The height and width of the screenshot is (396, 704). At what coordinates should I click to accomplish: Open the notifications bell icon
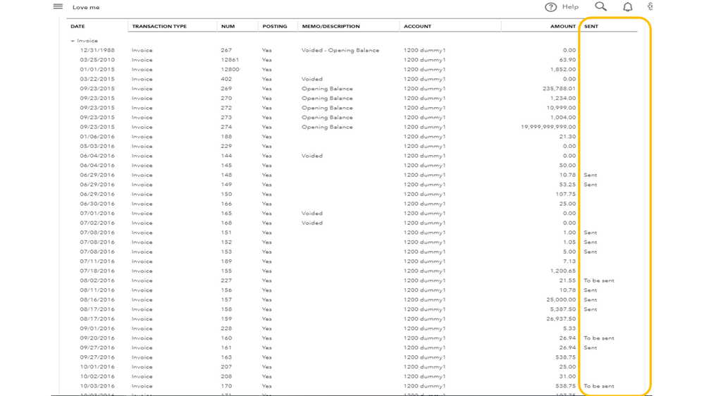[628, 7]
